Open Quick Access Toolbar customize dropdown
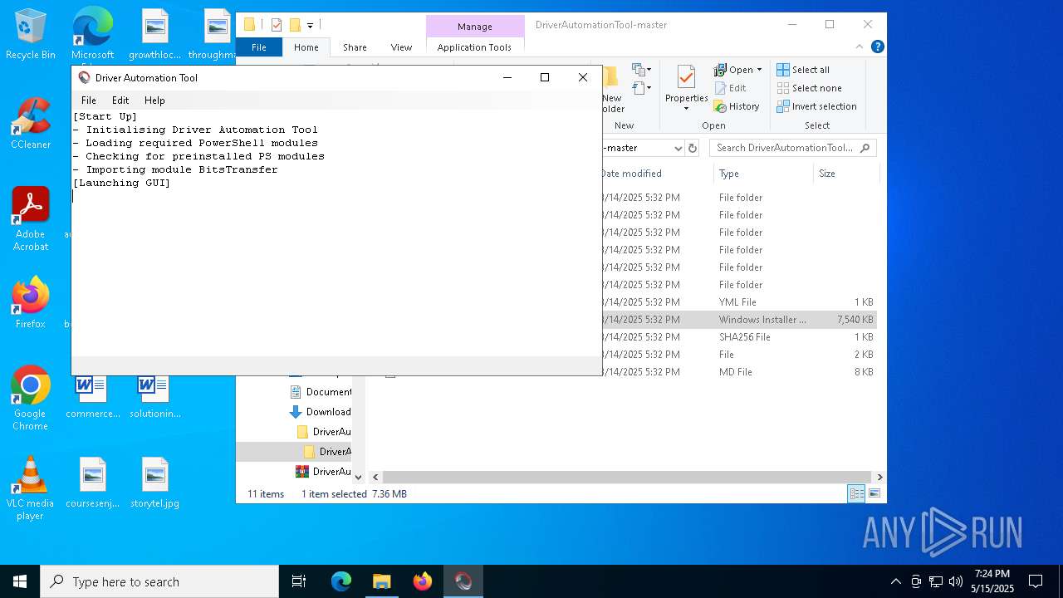The height and width of the screenshot is (598, 1063). (310, 26)
